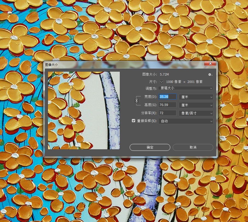Screen dimensions: 248x222
Task: Uncheck the 重新采样 checkbox
Action: 133,121
